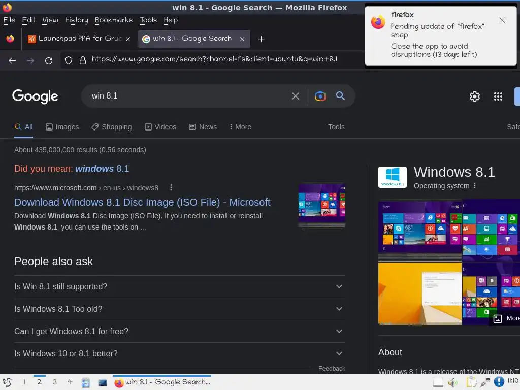Click the Firefox window taskbar button
Screen dimensions: 520x390
point(162,382)
